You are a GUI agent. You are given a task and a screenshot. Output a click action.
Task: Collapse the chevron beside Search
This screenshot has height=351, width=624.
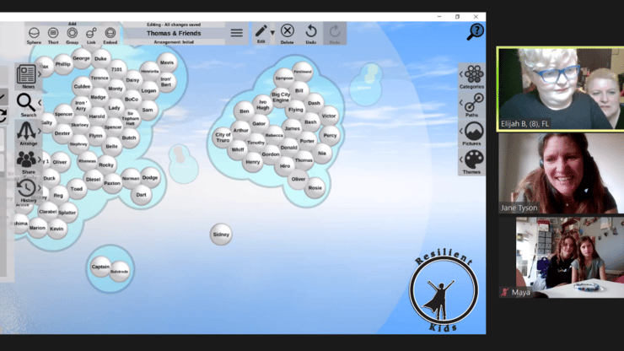pyautogui.click(x=40, y=103)
